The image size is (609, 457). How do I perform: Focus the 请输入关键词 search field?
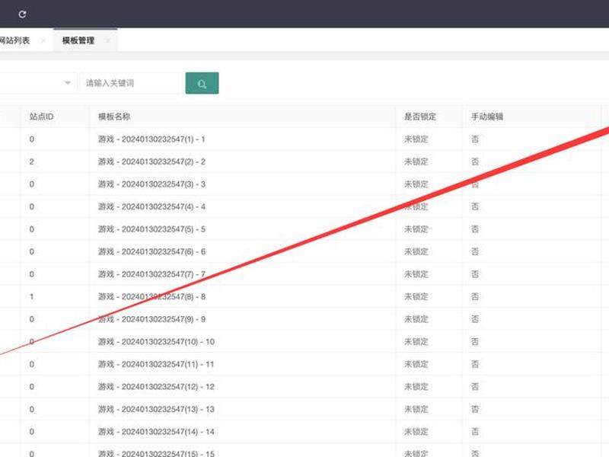point(131,83)
